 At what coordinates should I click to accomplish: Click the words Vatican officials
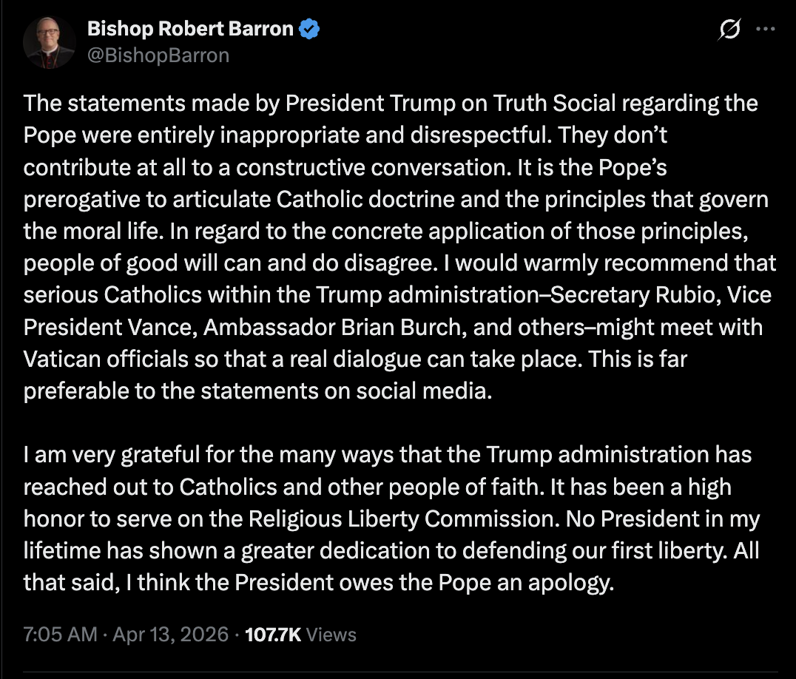103,359
